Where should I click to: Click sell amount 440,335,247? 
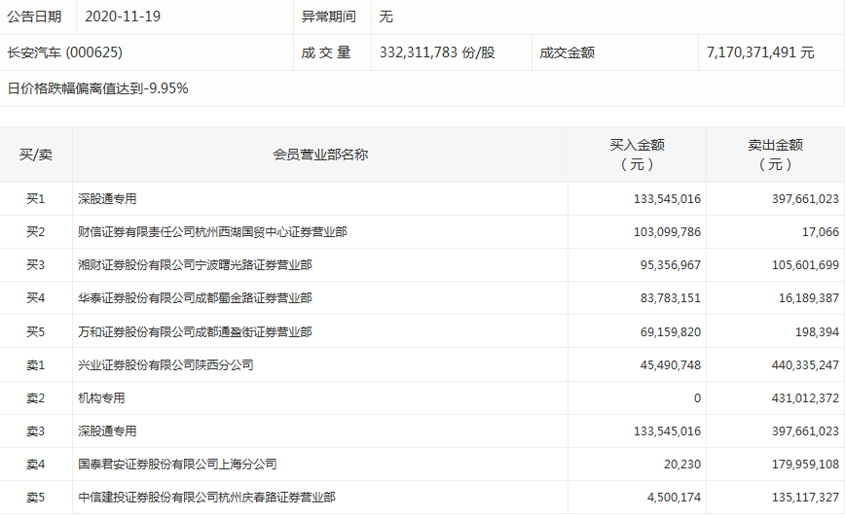point(806,365)
